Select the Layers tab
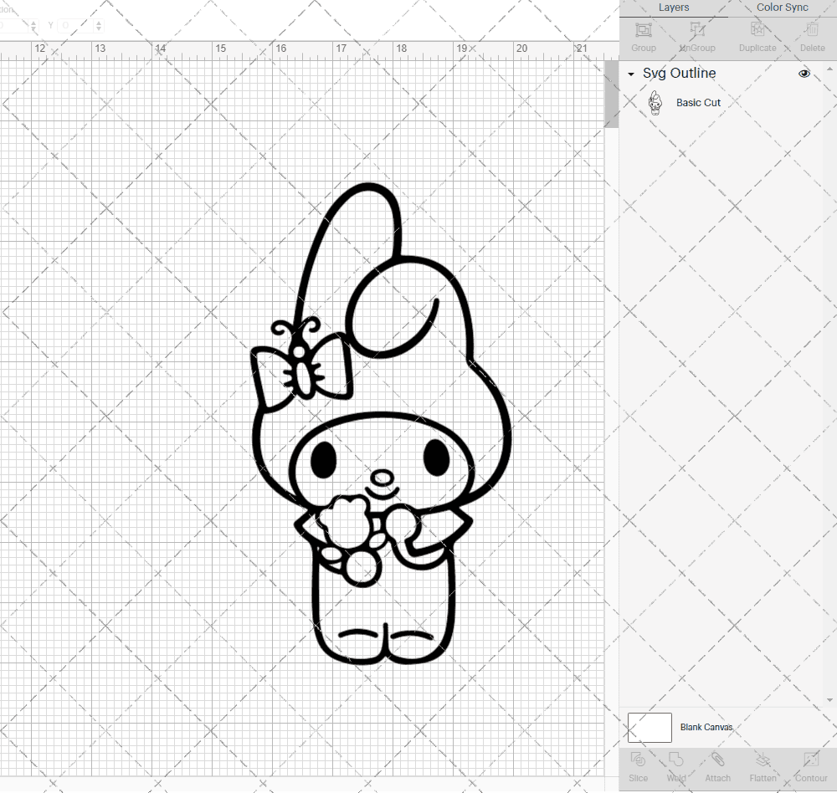Image resolution: width=837 pixels, height=793 pixels. point(674,8)
